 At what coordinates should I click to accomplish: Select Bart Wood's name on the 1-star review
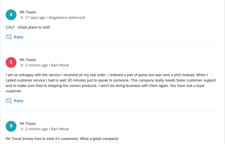click(x=60, y=65)
